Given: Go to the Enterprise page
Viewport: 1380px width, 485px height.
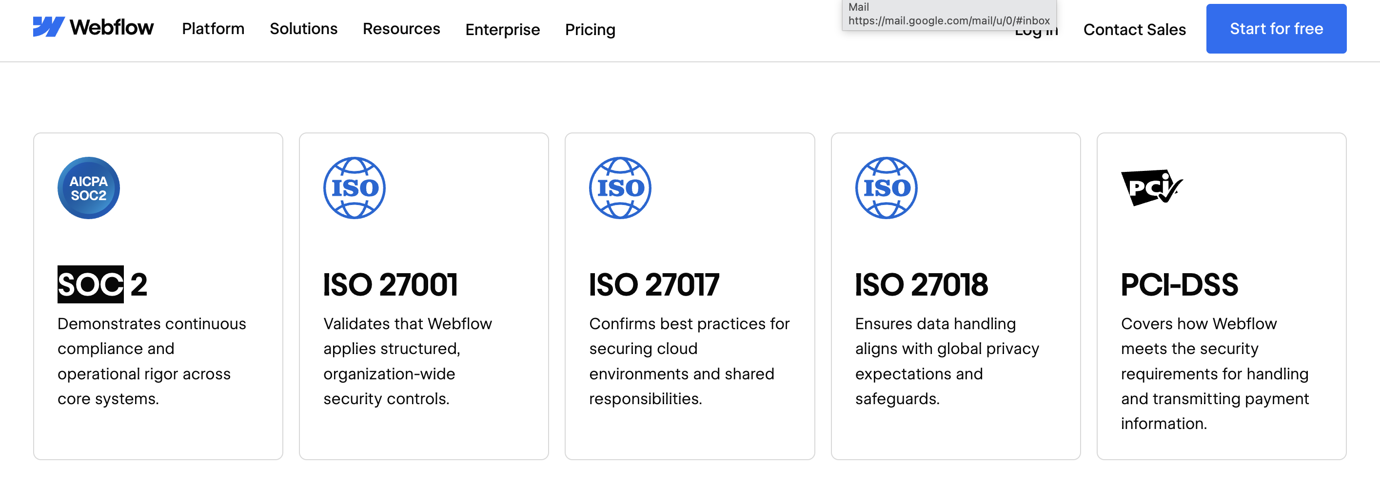Looking at the screenshot, I should (502, 29).
